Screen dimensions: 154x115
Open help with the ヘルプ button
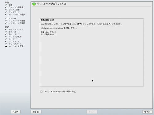tap(15, 112)
